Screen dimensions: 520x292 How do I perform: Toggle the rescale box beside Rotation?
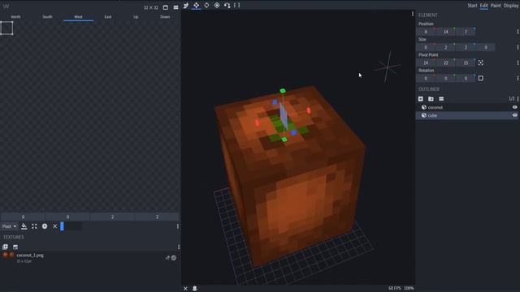[480, 78]
